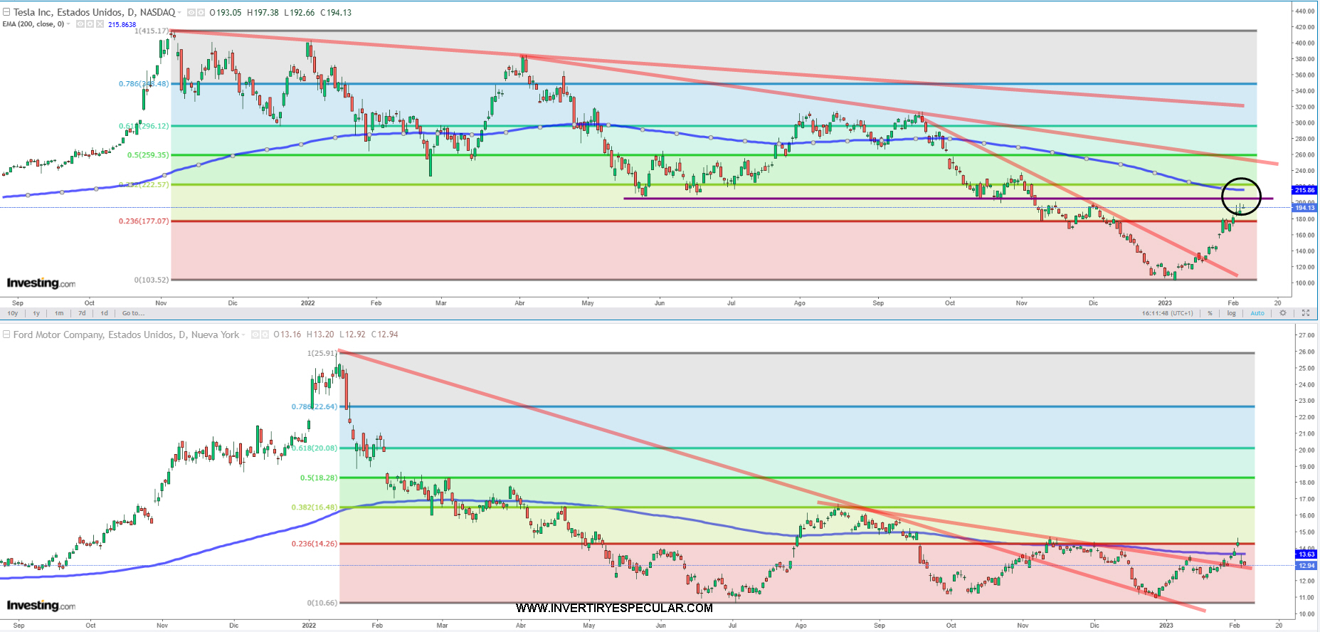Switch to the 1m time range
1320x632 pixels.
(x=59, y=313)
